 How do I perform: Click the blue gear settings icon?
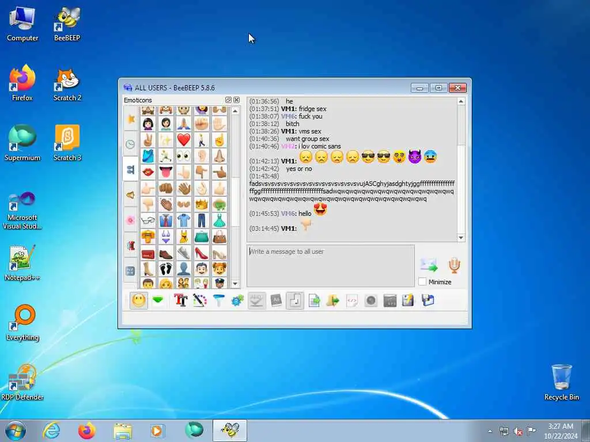pos(237,300)
